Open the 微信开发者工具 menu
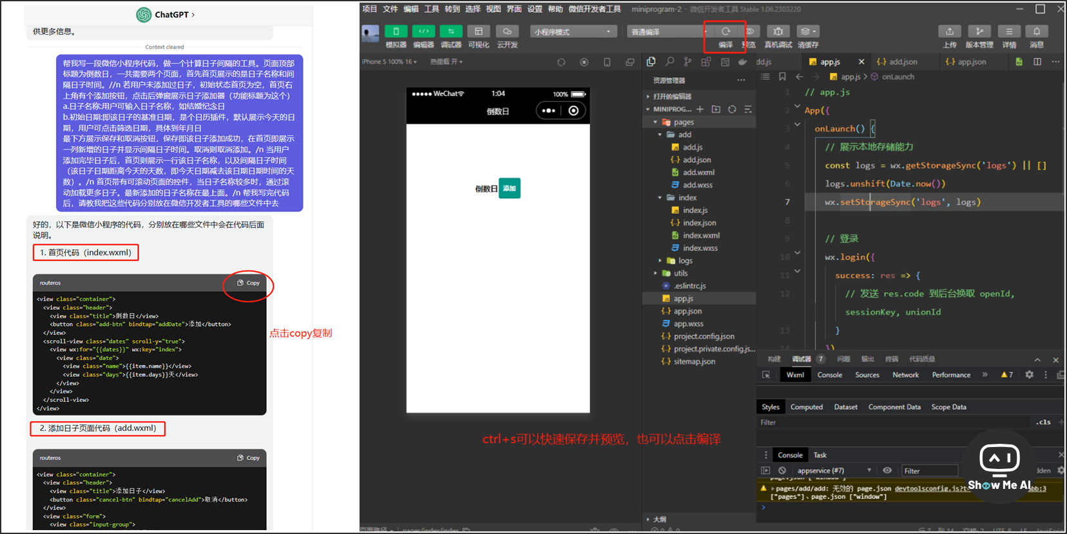 point(595,8)
